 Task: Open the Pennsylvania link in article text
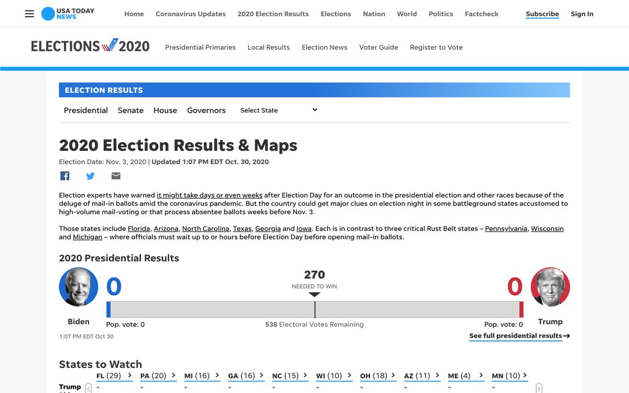pos(506,229)
